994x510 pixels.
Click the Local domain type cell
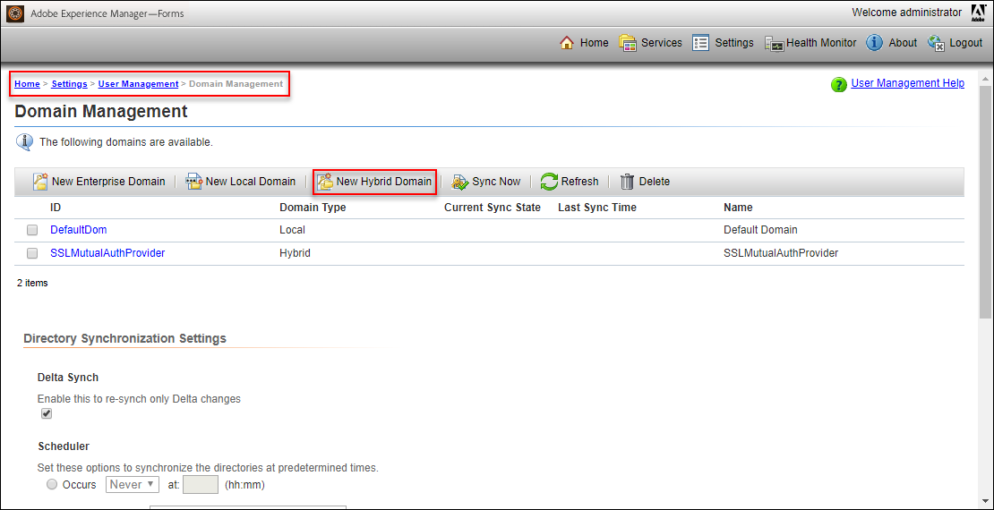tap(292, 229)
